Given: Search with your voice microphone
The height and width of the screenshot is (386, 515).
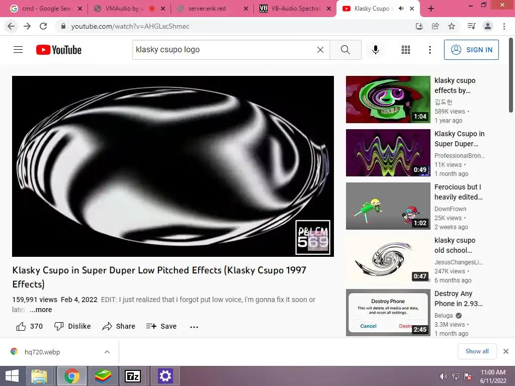Looking at the screenshot, I should click(376, 50).
